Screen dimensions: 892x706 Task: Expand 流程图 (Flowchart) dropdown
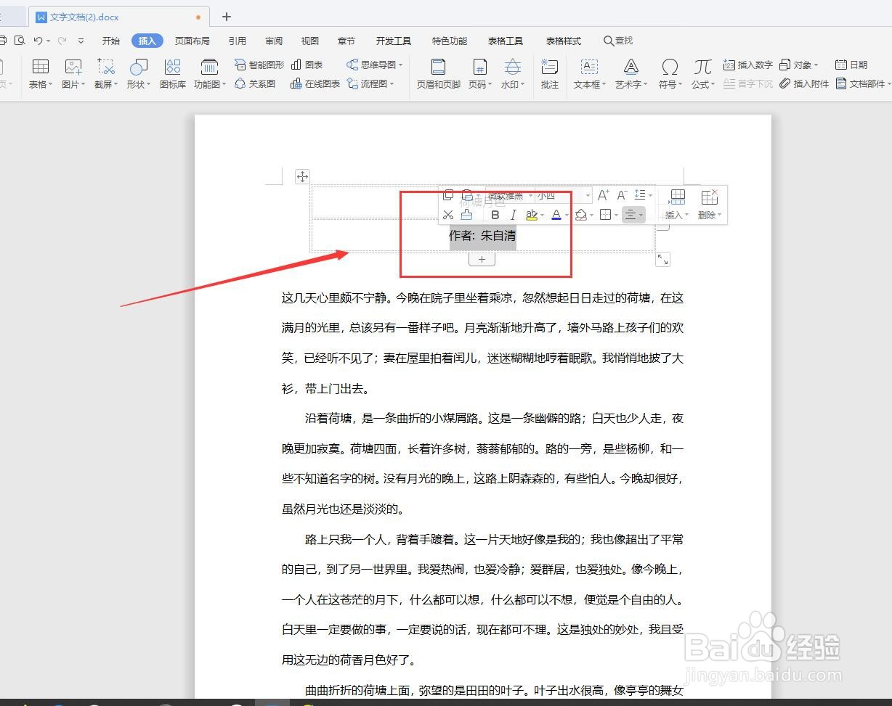click(x=392, y=84)
